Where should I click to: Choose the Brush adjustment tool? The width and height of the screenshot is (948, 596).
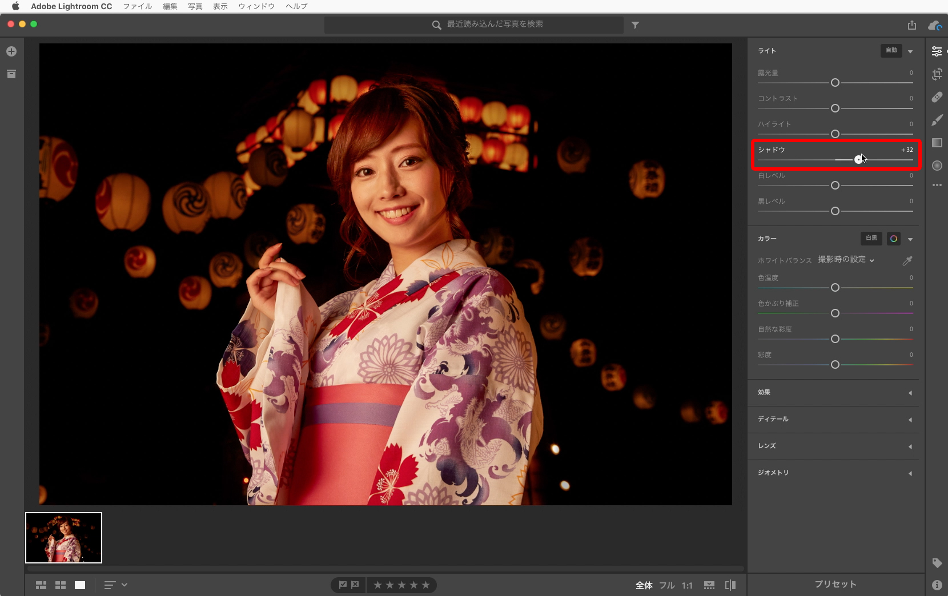click(x=937, y=120)
